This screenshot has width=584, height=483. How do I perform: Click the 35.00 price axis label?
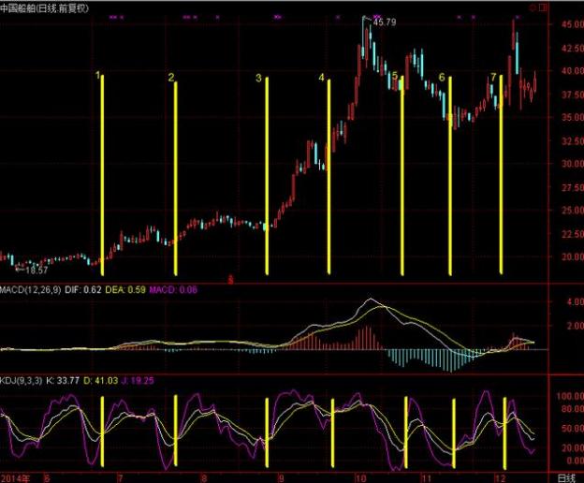(573, 117)
